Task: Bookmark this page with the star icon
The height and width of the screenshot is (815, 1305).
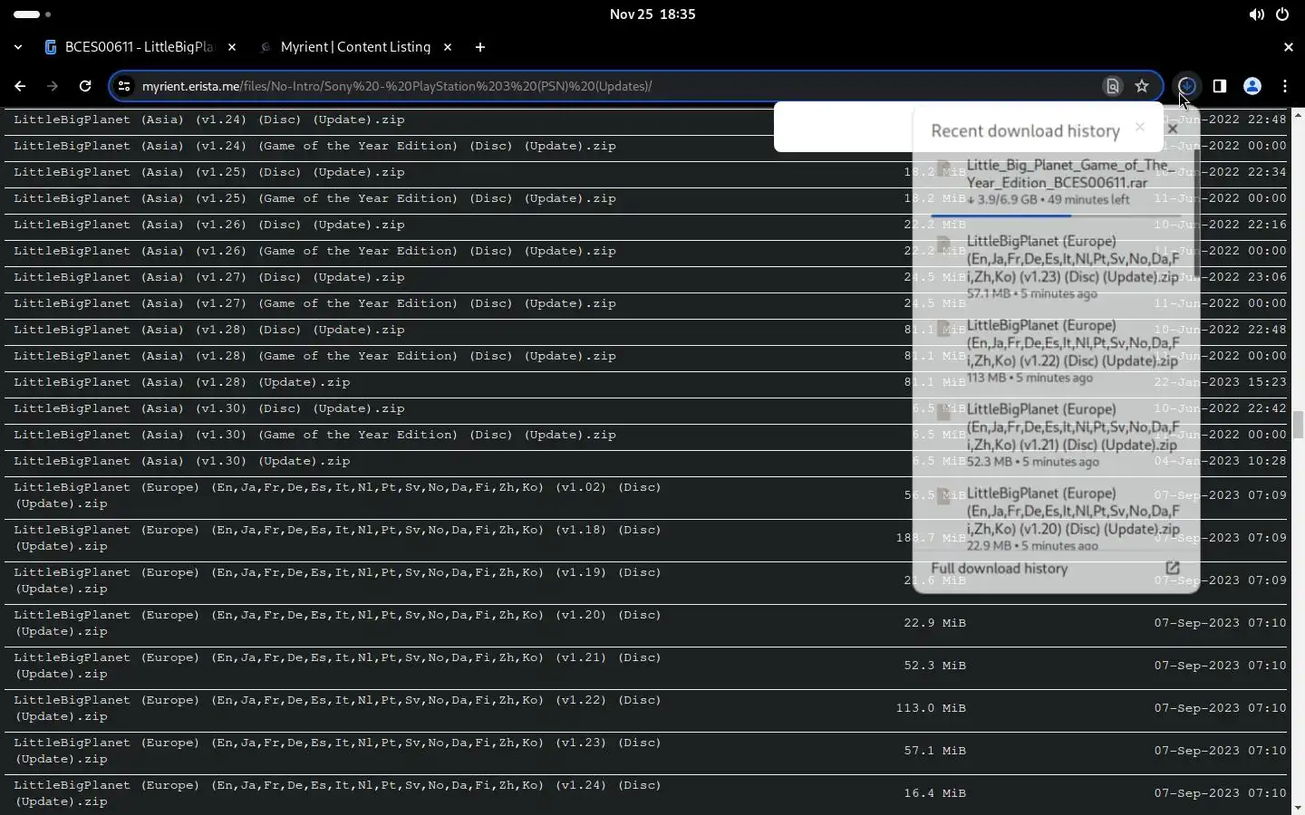Action: (1142, 86)
